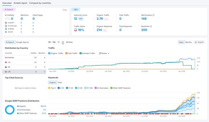Click the Google AI Mode icon
The width and height of the screenshot is (209, 122).
(6, 29)
